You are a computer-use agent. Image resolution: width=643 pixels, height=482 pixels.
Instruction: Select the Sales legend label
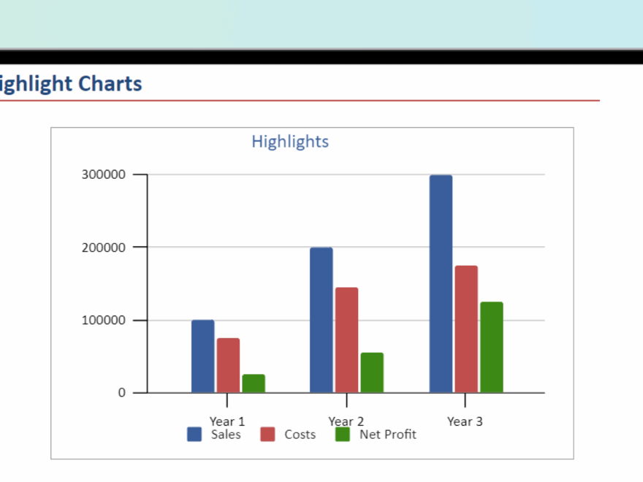226,435
